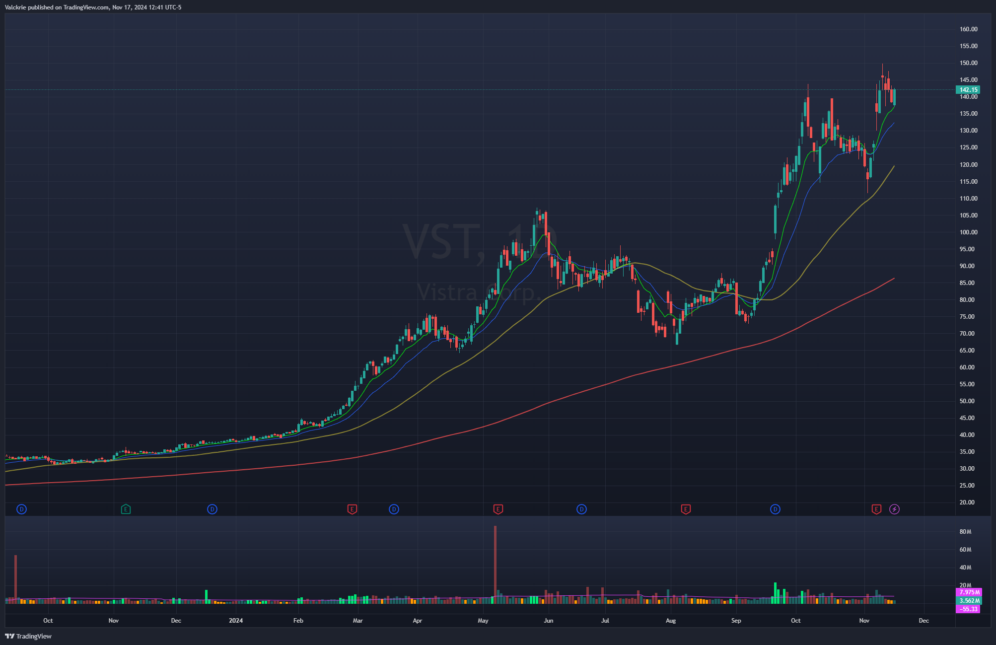Image resolution: width=996 pixels, height=645 pixels.
Task: Click the Jun label on time axis
Action: click(x=549, y=621)
